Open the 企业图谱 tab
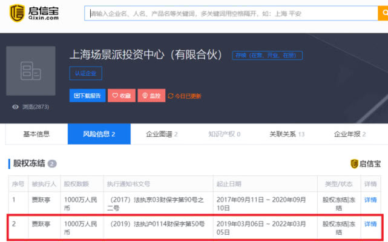The width and height of the screenshot is (388, 242). click(x=162, y=134)
